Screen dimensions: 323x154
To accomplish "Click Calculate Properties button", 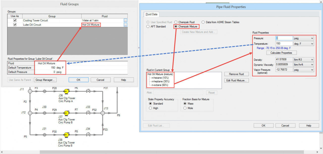I will pos(281,53).
